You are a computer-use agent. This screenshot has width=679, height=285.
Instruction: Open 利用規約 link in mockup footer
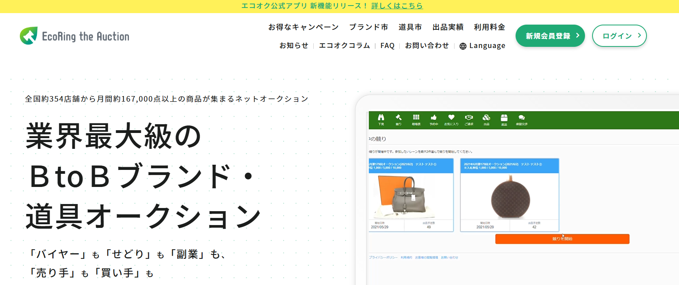pyautogui.click(x=406, y=258)
